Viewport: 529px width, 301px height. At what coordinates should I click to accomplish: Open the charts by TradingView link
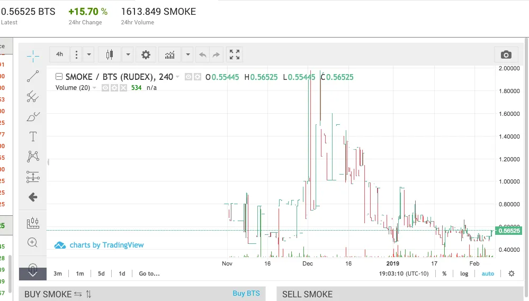click(99, 245)
